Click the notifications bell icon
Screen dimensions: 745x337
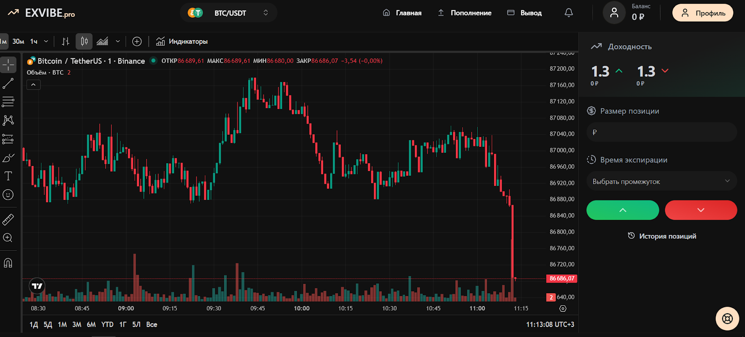(x=569, y=13)
